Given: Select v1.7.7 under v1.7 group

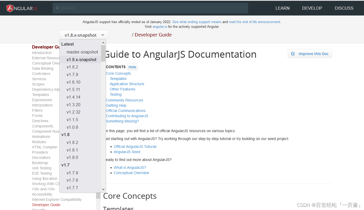Looking at the screenshot, I should [72, 188].
